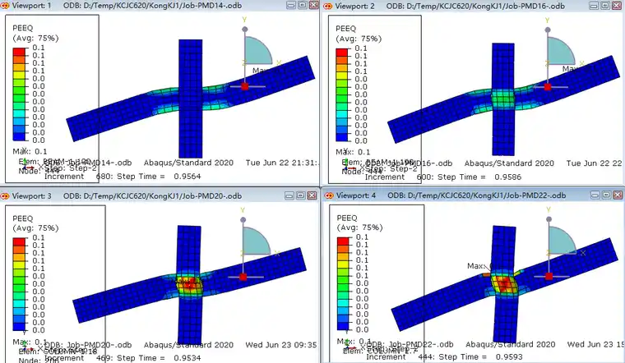Select the Viewport 2 title bar
625x363 pixels.
pyautogui.click(x=461, y=7)
